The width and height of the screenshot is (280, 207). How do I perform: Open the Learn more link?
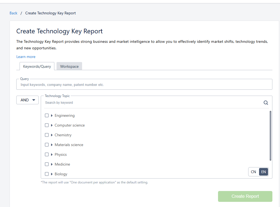click(x=26, y=57)
